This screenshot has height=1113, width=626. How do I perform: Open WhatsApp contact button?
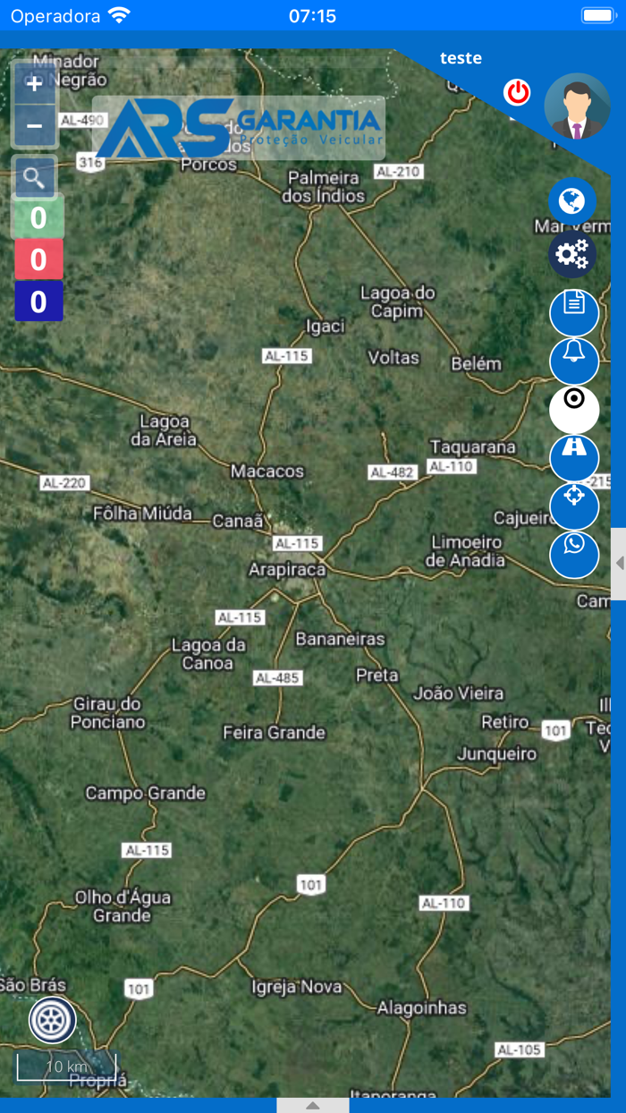[574, 554]
